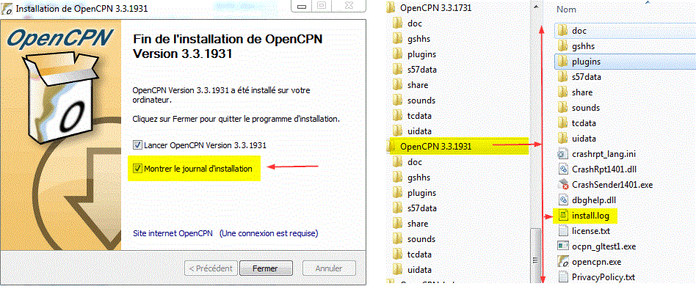The height and width of the screenshot is (289, 696).
Task: Select gshhs under OpenCPN 3.3.1731 in tree
Action: (418, 39)
